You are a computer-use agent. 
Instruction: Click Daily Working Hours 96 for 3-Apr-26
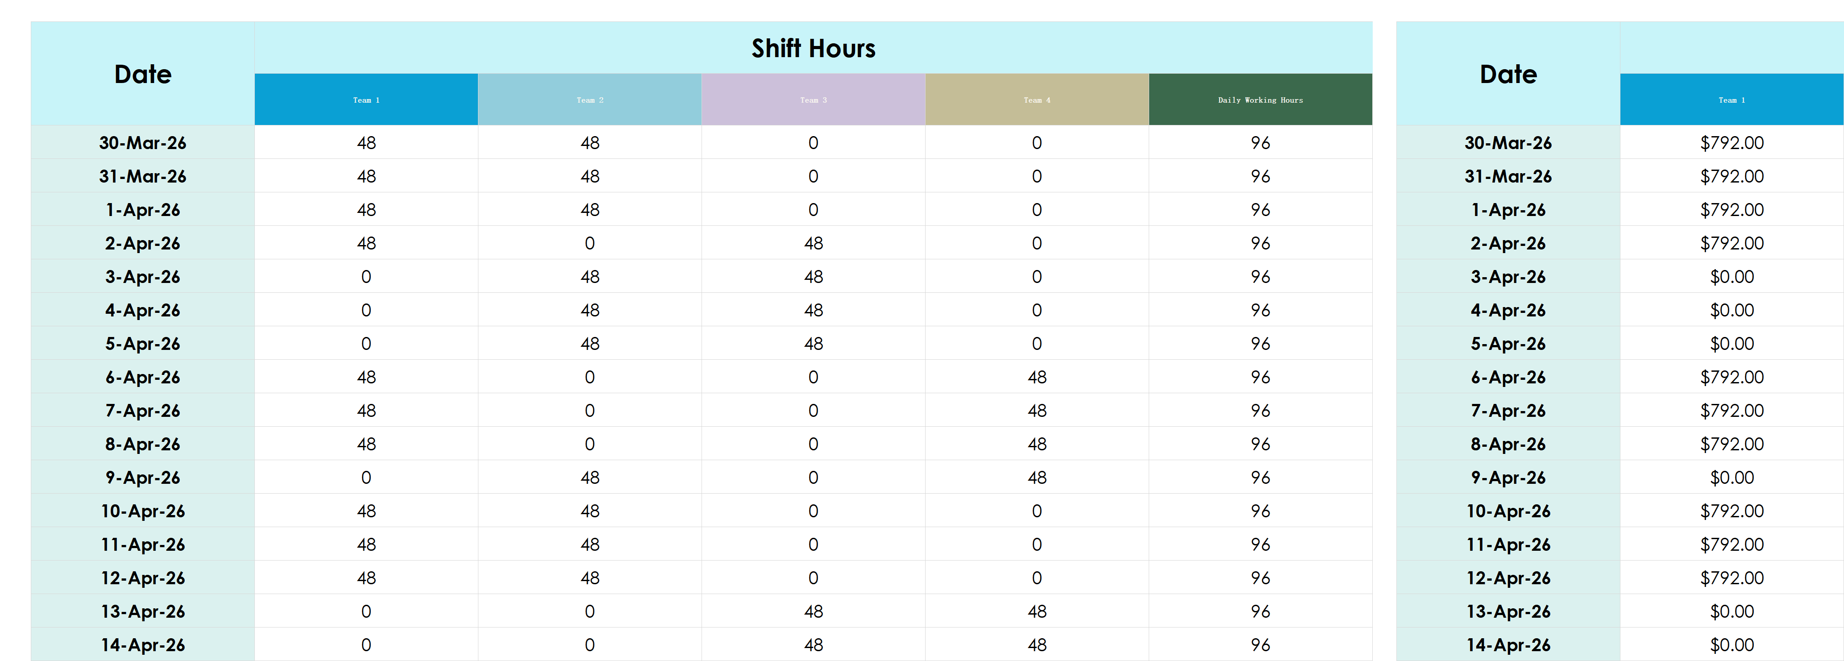tap(1261, 276)
